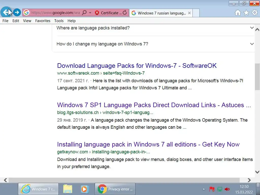Open Action Center red flag tray icon

point(212,189)
